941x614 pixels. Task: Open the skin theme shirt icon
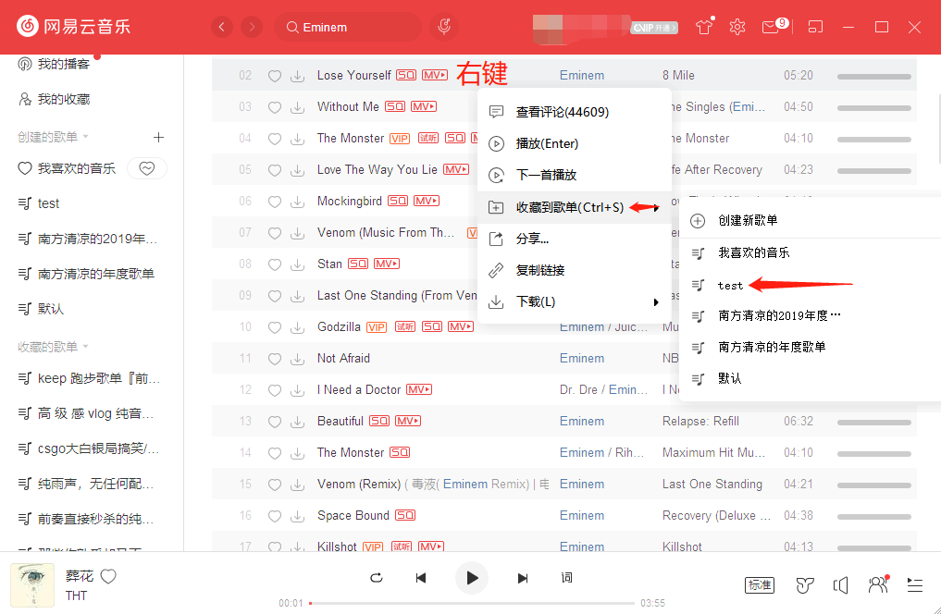tap(705, 27)
